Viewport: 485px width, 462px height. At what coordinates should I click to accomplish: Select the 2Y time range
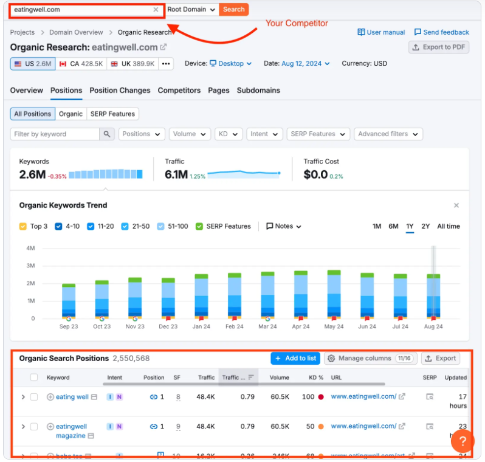coord(425,226)
